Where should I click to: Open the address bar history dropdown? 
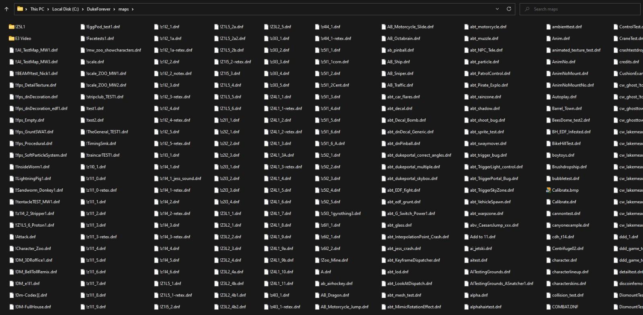[497, 9]
